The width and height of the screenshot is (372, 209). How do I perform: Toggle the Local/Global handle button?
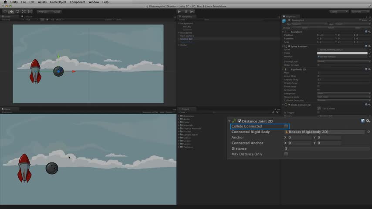56,12
